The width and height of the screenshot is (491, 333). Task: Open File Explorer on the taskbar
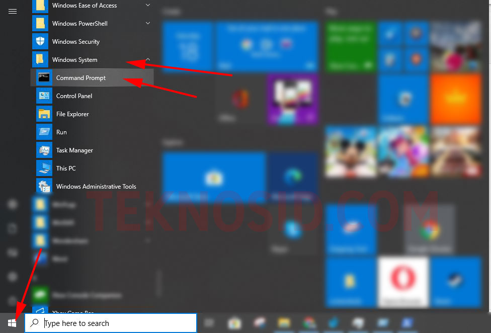coord(284,323)
